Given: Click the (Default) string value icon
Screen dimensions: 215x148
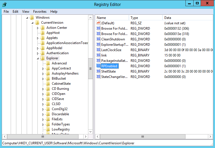Looking at the screenshot, I should click(98, 23).
